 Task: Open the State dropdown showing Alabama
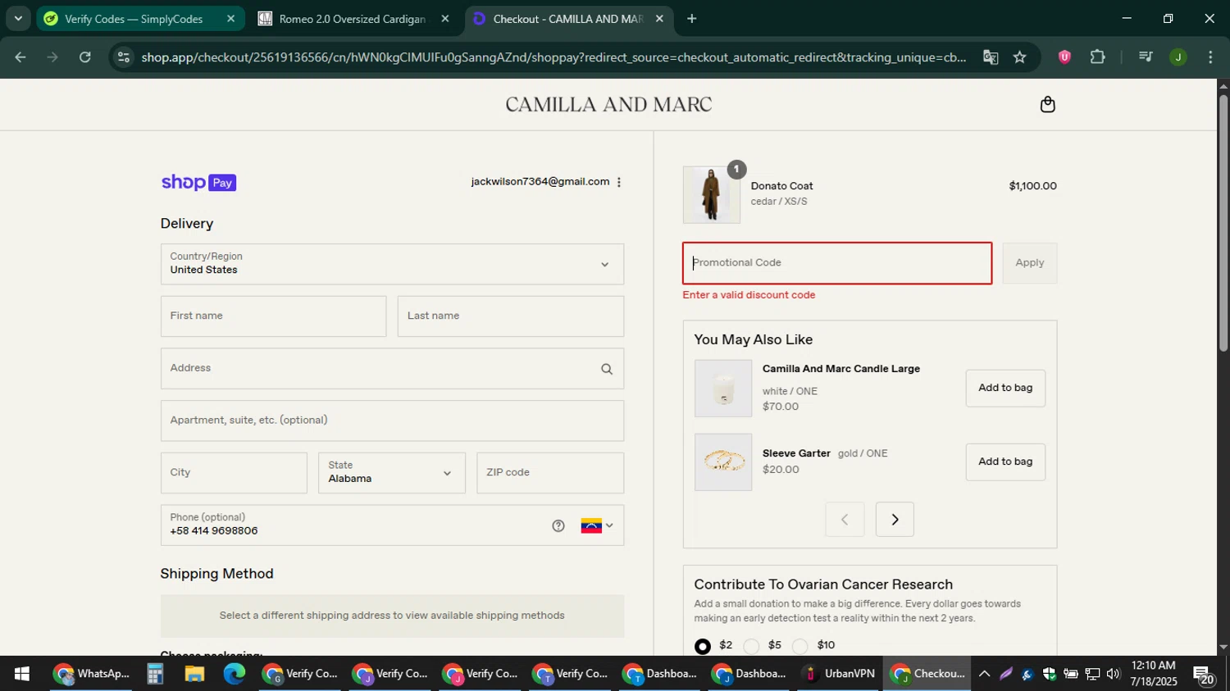coord(392,473)
